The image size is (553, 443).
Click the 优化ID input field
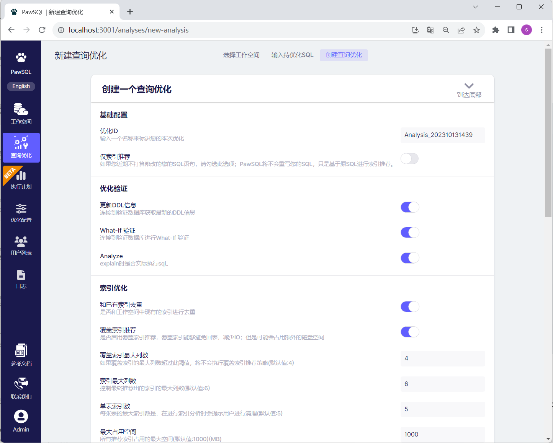442,135
